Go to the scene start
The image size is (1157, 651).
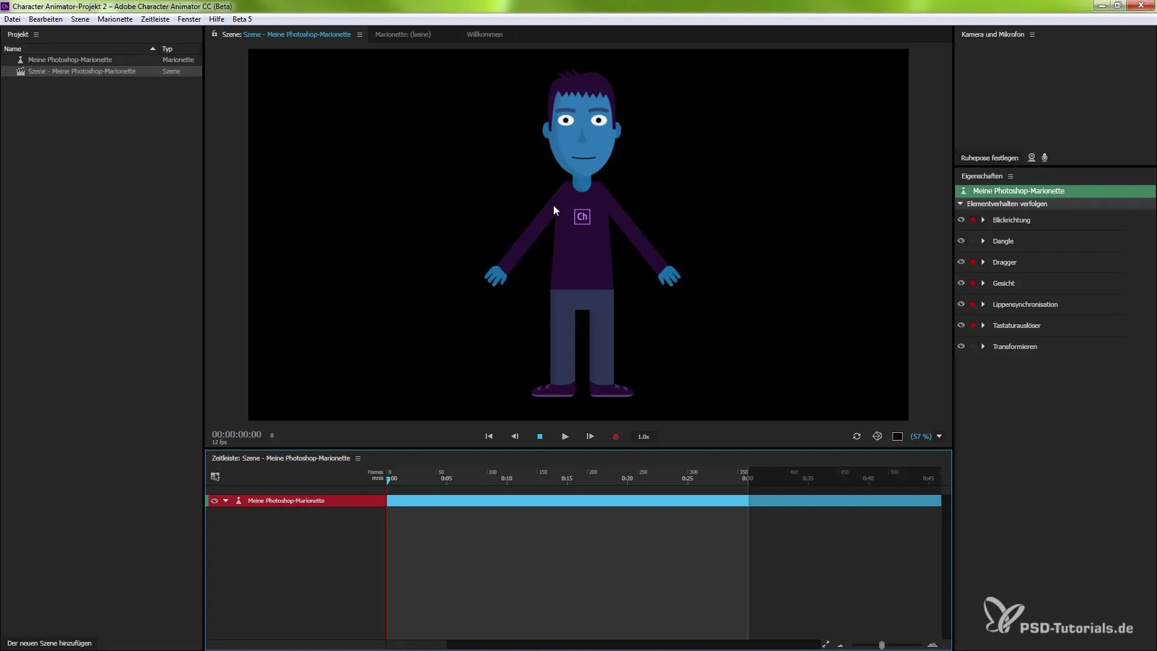point(489,436)
